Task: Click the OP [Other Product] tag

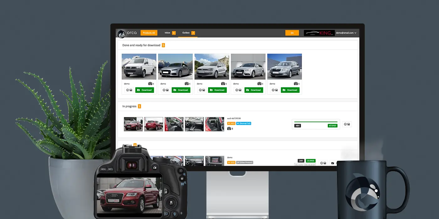Action: point(245,163)
